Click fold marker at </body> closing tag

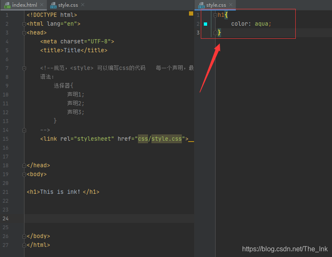coord(24,236)
